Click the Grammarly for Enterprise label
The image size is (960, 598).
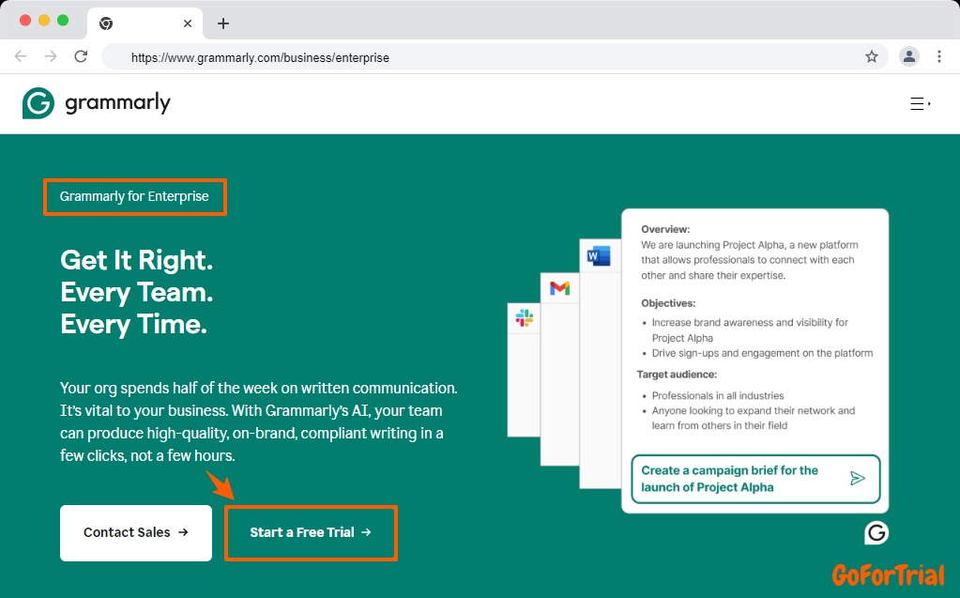click(x=134, y=196)
